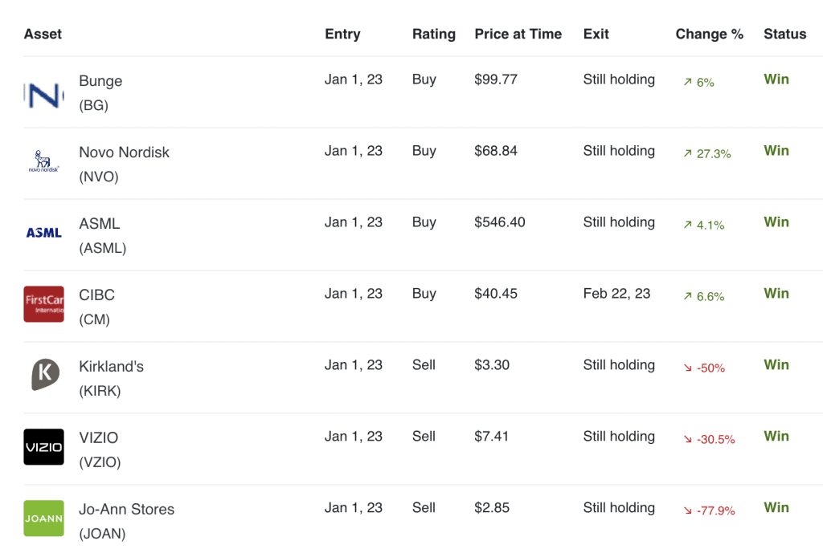Screen dimensions: 823x553
Task: Click CIBC exit date Feb 22, 23
Action: (616, 294)
